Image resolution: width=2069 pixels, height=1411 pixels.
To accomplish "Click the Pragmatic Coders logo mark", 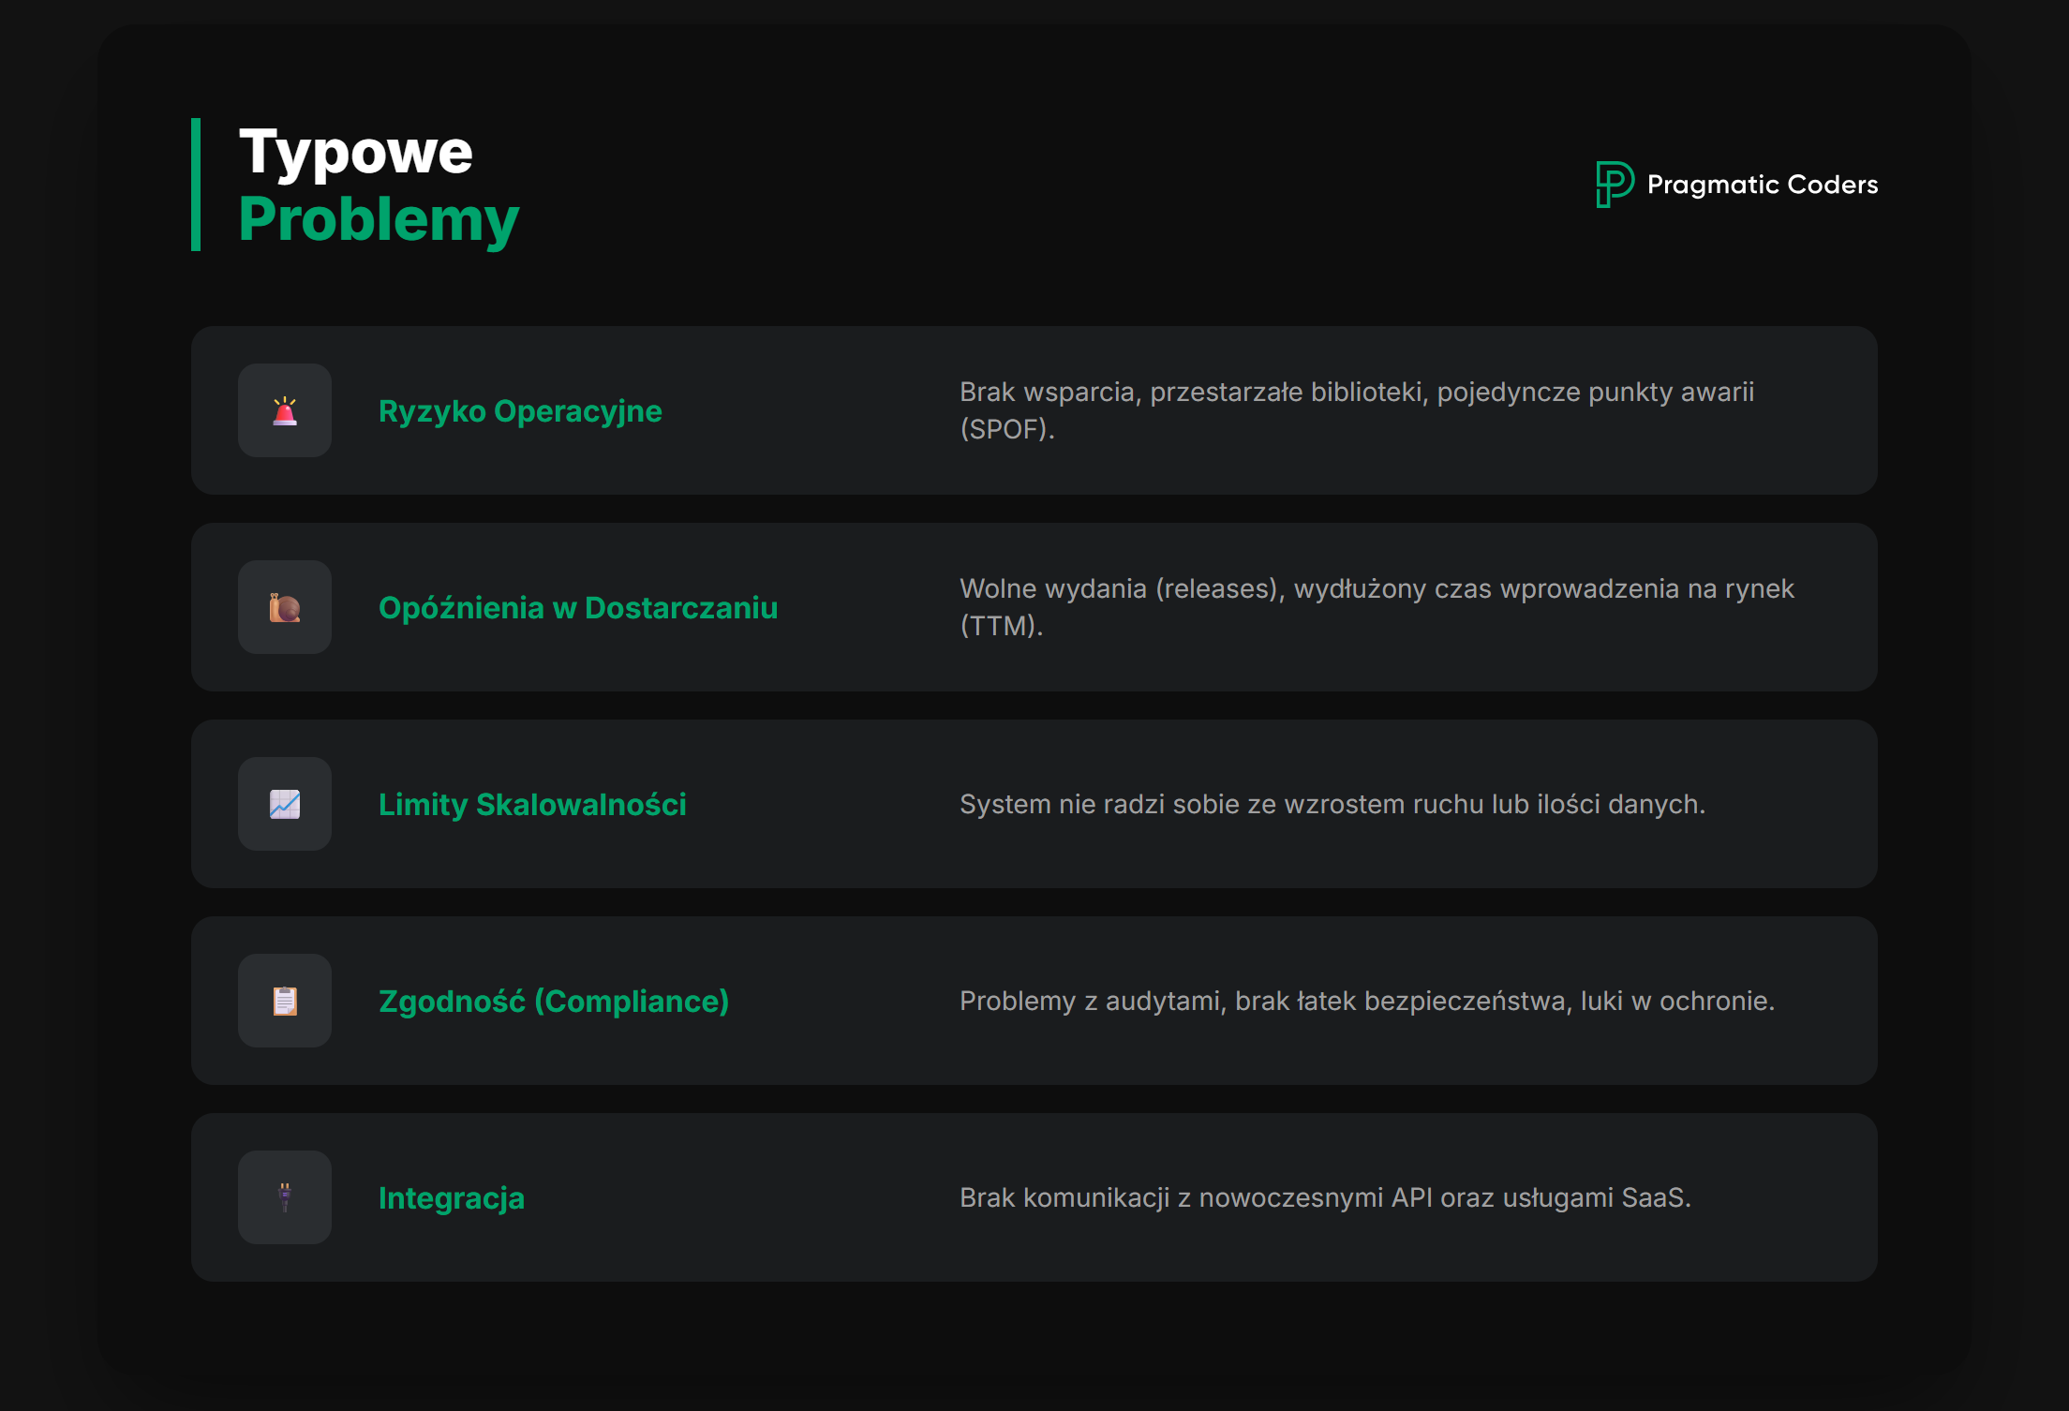I will [1614, 184].
